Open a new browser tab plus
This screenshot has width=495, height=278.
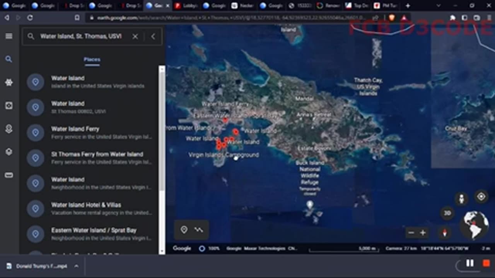(x=408, y=6)
